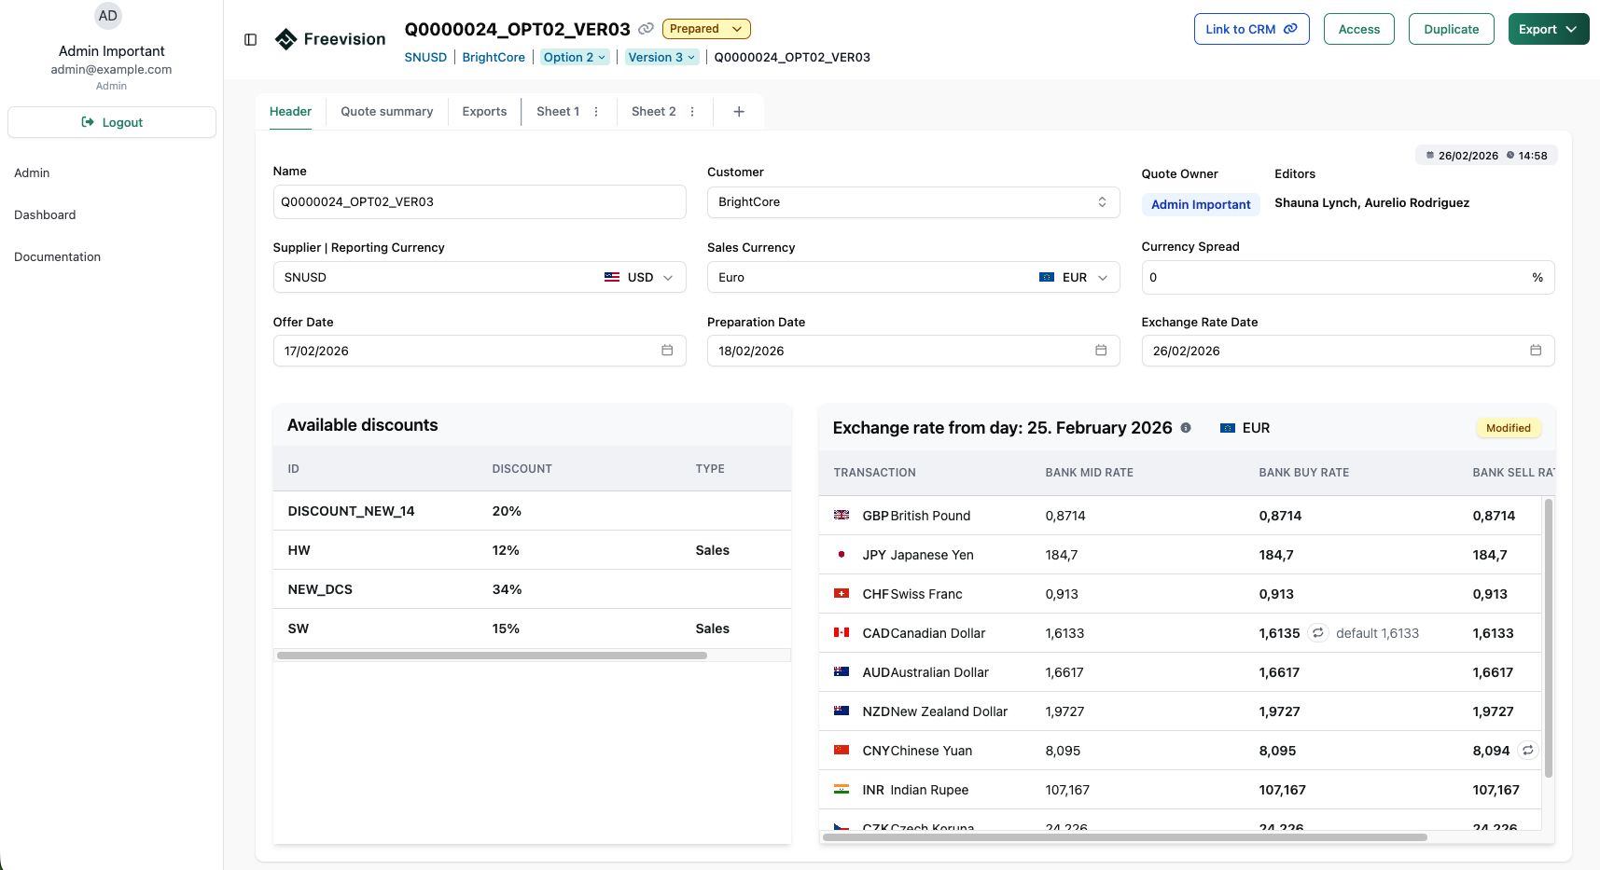This screenshot has height=870, width=1600.
Task: Switch to Quote summary tab
Action: pos(386,112)
